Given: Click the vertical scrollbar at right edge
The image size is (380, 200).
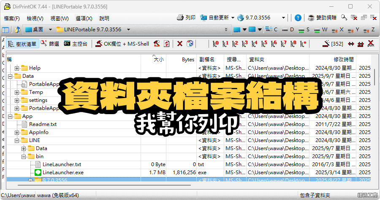Looking at the screenshot, I should coord(375,77).
